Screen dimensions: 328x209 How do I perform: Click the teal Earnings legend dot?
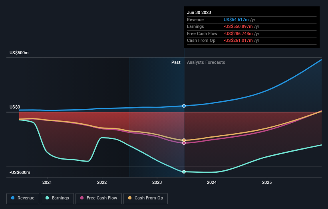click(47, 198)
